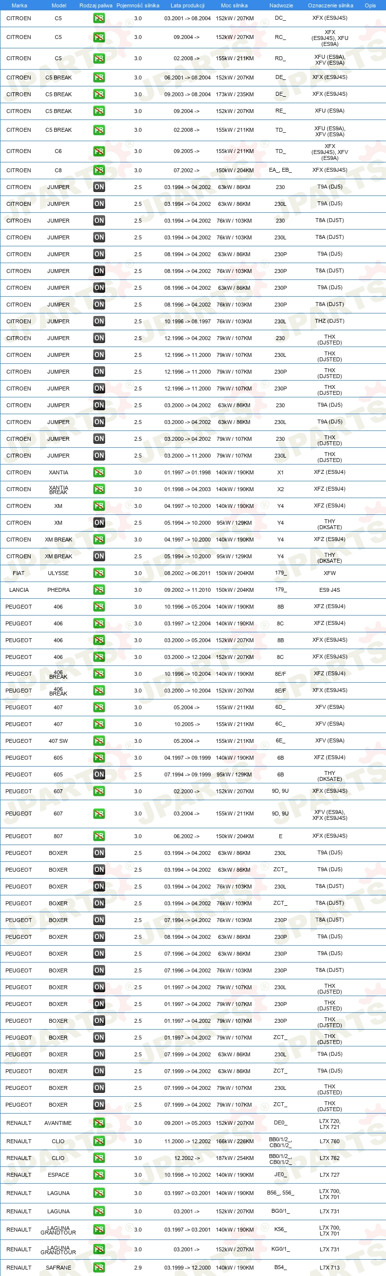This screenshot has height=1276, width=386.
Task: Click the Lata produkcji column header
Action: tap(187, 5)
